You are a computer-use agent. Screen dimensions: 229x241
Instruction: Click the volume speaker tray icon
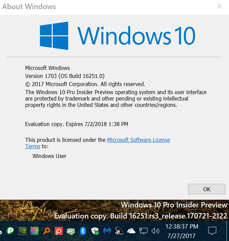[x=155, y=231]
